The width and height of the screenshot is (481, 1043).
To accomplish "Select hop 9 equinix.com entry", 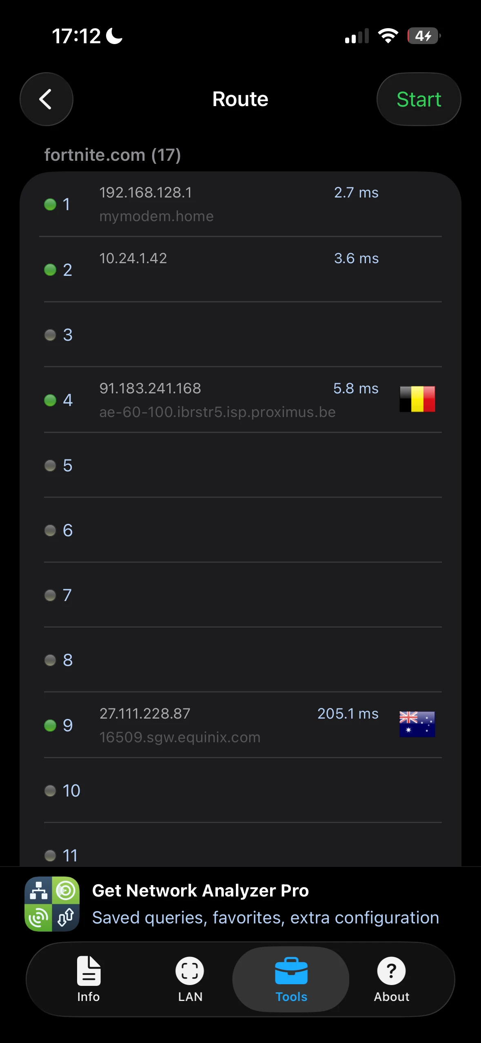I will point(240,725).
